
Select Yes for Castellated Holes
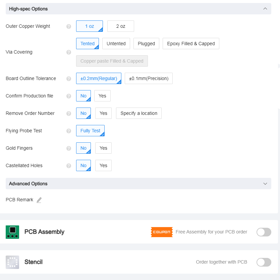coord(103,165)
